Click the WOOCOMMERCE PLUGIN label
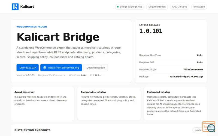 32,27
